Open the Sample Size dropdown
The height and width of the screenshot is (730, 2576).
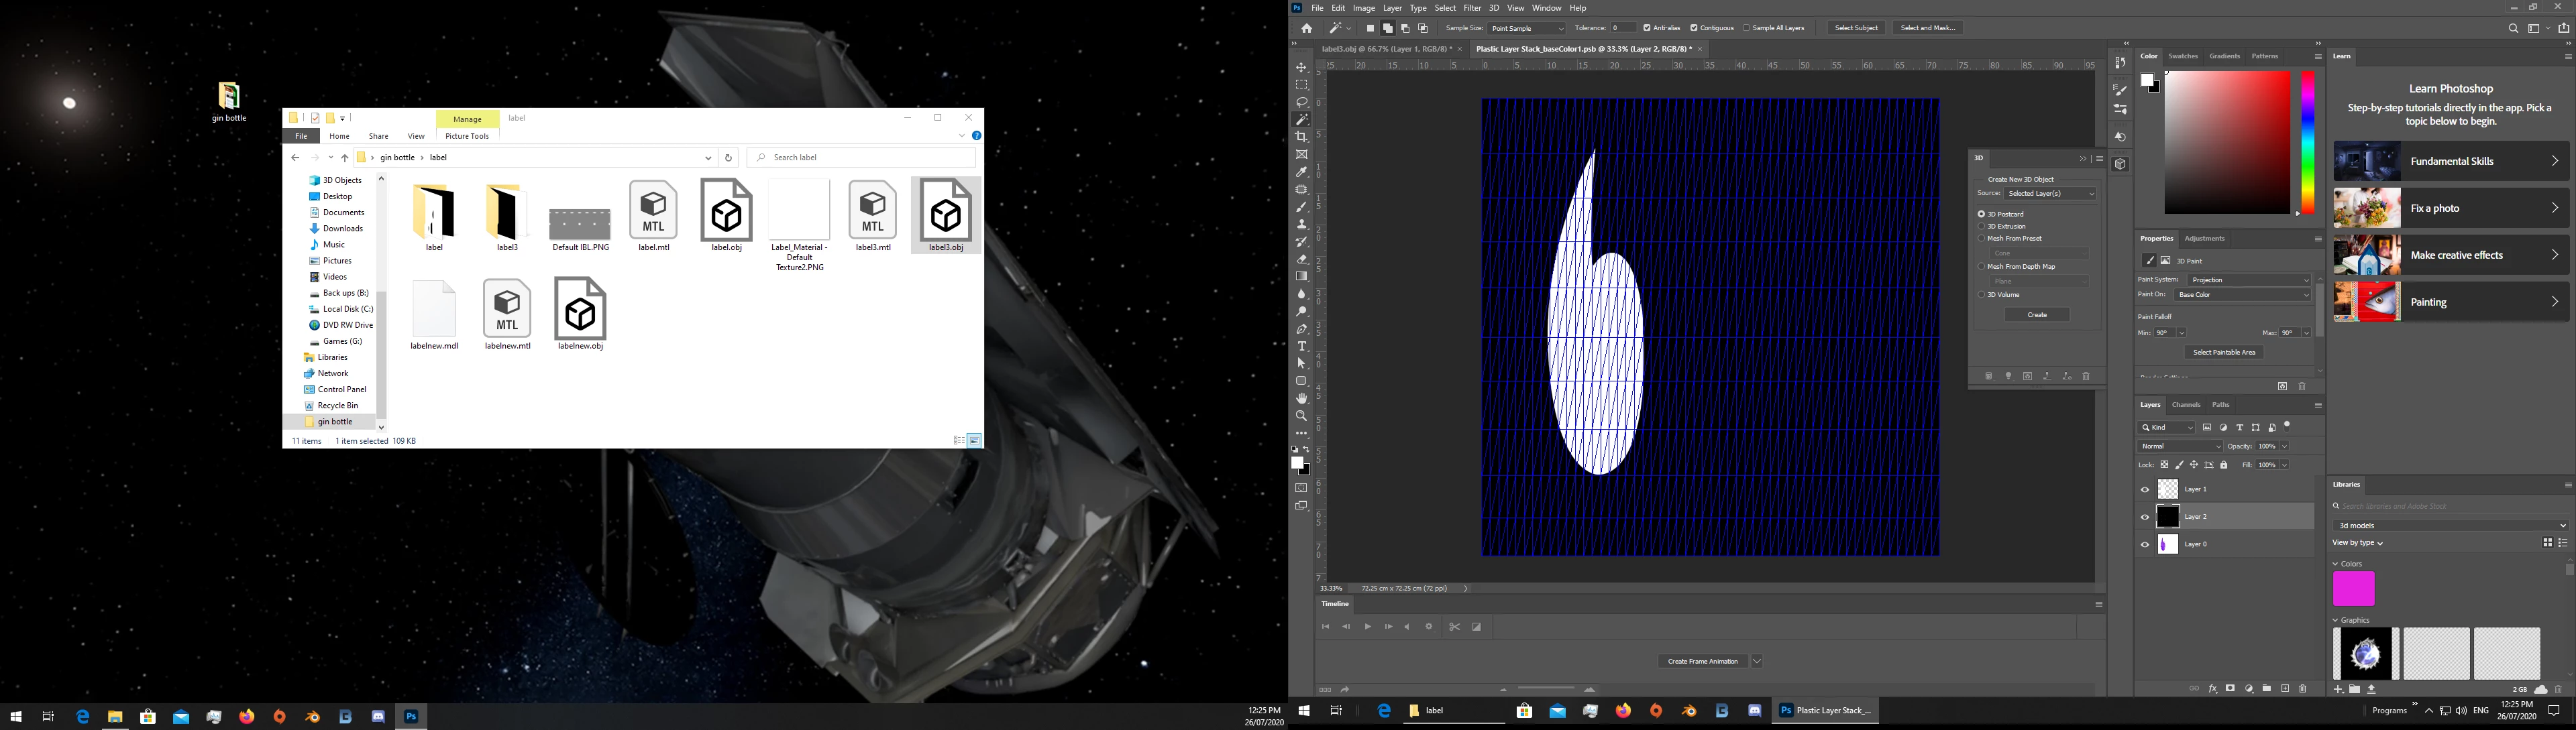pyautogui.click(x=1526, y=28)
